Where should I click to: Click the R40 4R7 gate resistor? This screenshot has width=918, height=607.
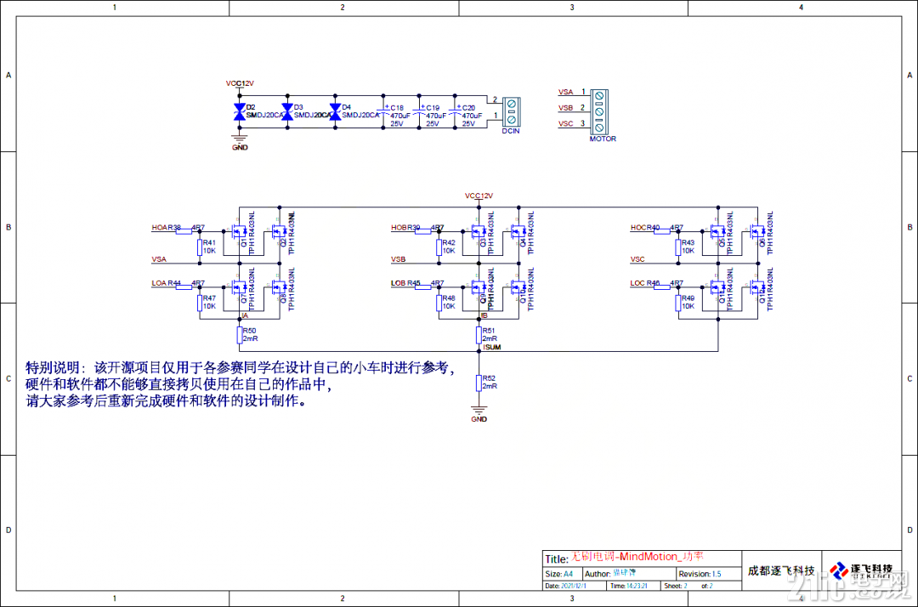tap(663, 231)
